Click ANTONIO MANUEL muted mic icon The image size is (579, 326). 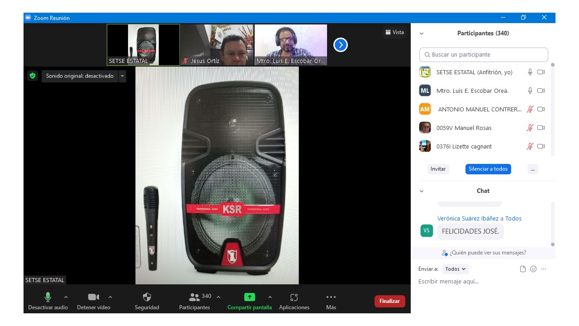[x=530, y=109]
